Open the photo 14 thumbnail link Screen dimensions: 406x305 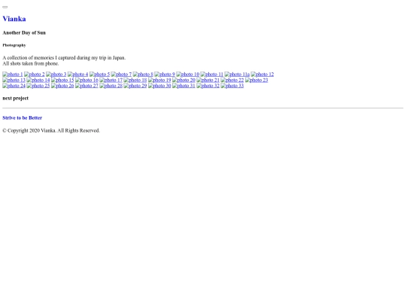(x=38, y=80)
